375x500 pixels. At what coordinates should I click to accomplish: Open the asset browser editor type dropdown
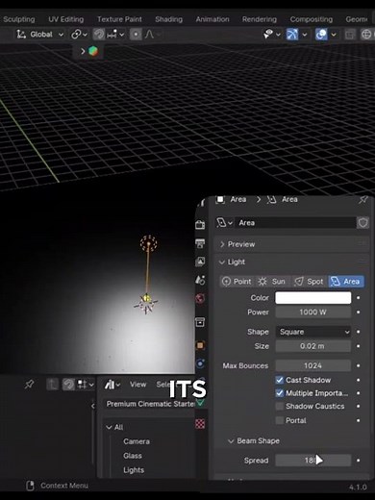click(x=112, y=385)
